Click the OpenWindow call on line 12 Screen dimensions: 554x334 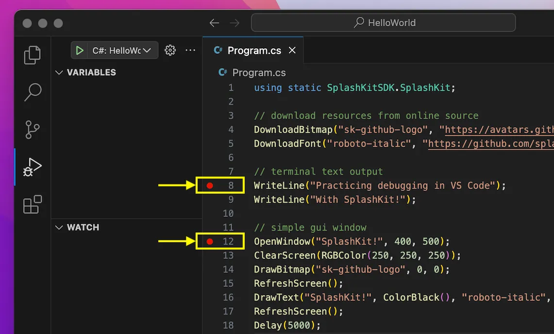pyautogui.click(x=352, y=241)
